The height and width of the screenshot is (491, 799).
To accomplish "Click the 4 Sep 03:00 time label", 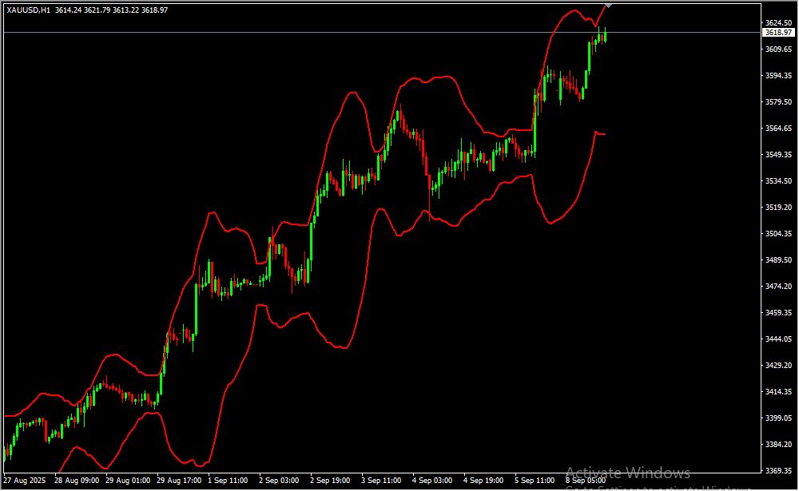I will tap(432, 481).
